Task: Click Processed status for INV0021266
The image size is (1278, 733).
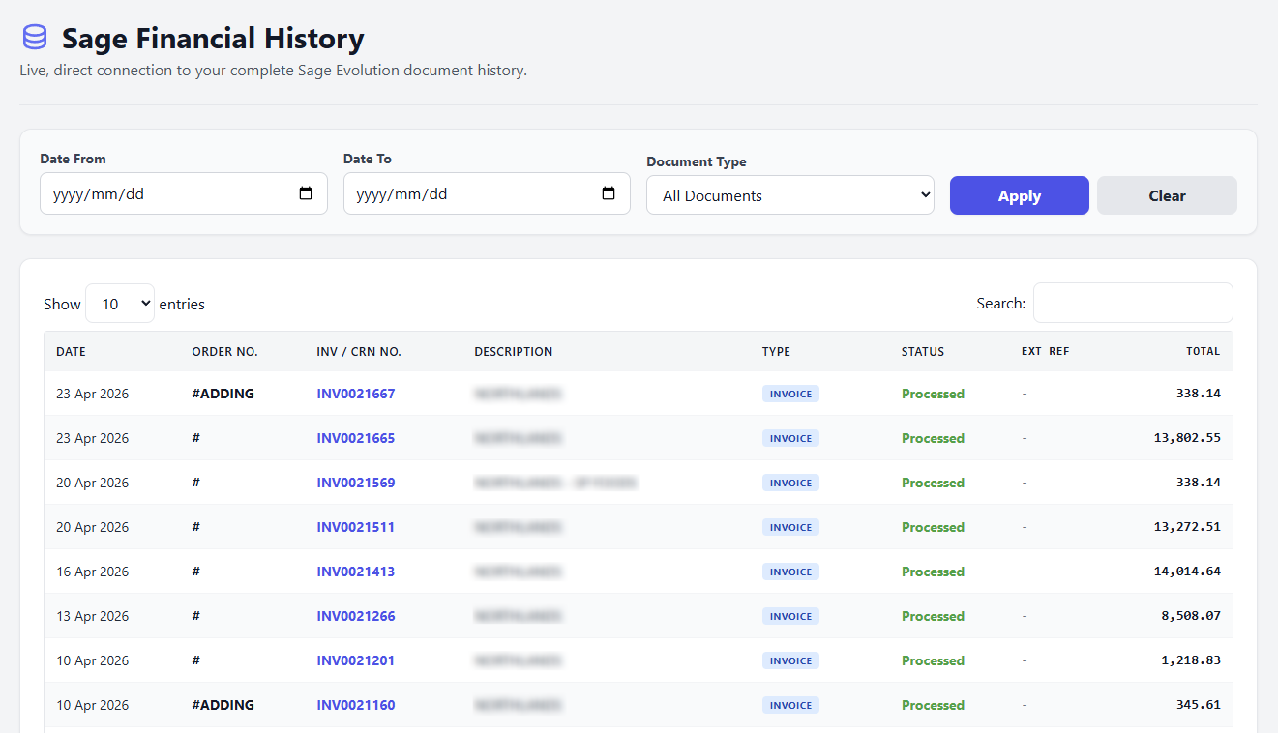Action: 933,616
